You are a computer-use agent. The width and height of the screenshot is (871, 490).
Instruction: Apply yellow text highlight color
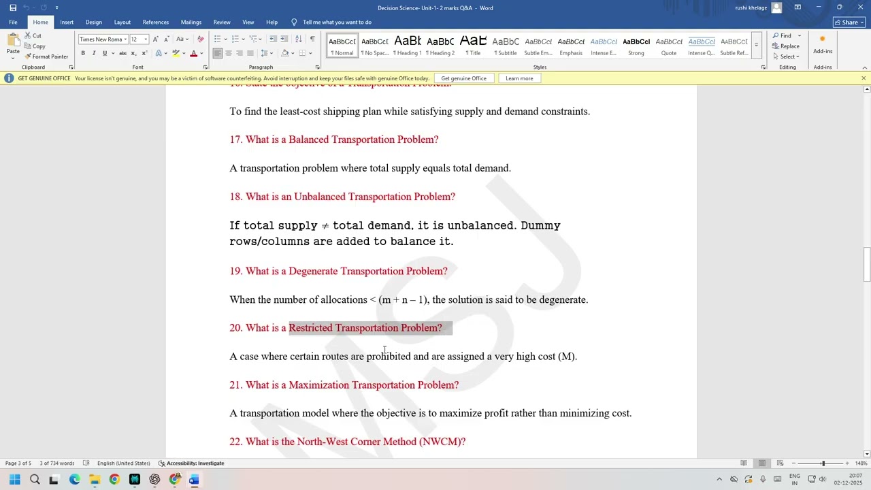[176, 53]
